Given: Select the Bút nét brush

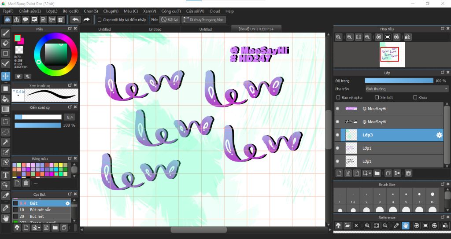Looking at the screenshot, I should coord(42,216).
